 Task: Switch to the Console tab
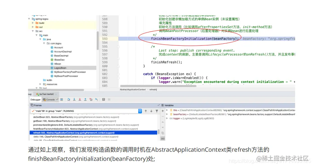(x=49, y=99)
